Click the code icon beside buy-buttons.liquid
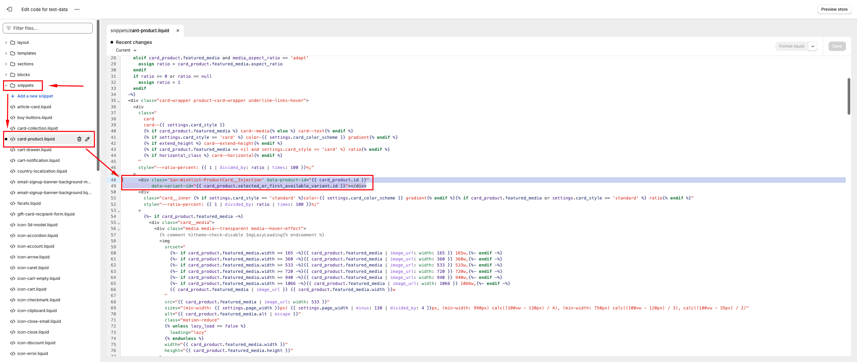This screenshot has width=857, height=362. [x=13, y=118]
